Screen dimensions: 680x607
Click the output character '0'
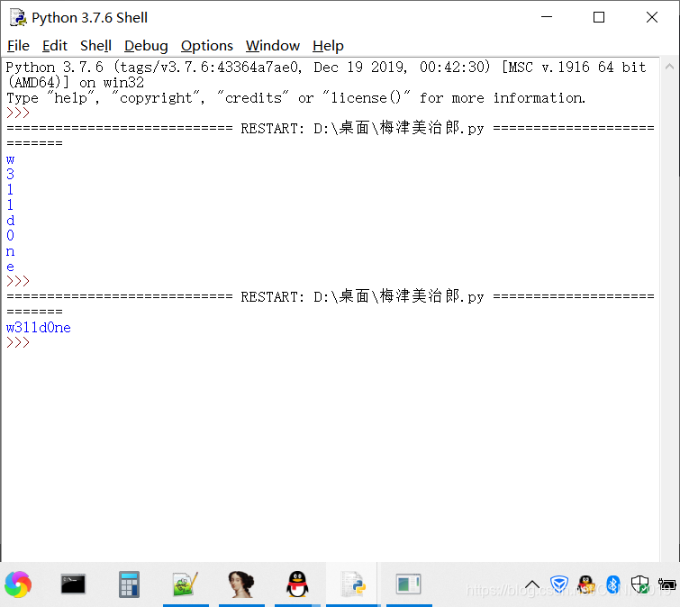tap(11, 235)
